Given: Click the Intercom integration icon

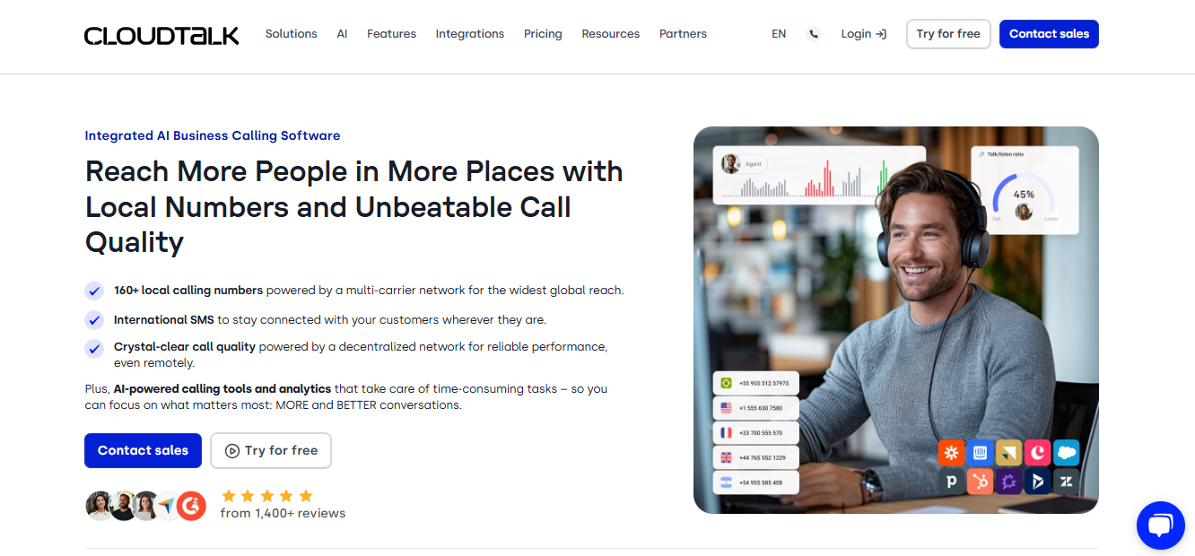Looking at the screenshot, I should (x=980, y=452).
